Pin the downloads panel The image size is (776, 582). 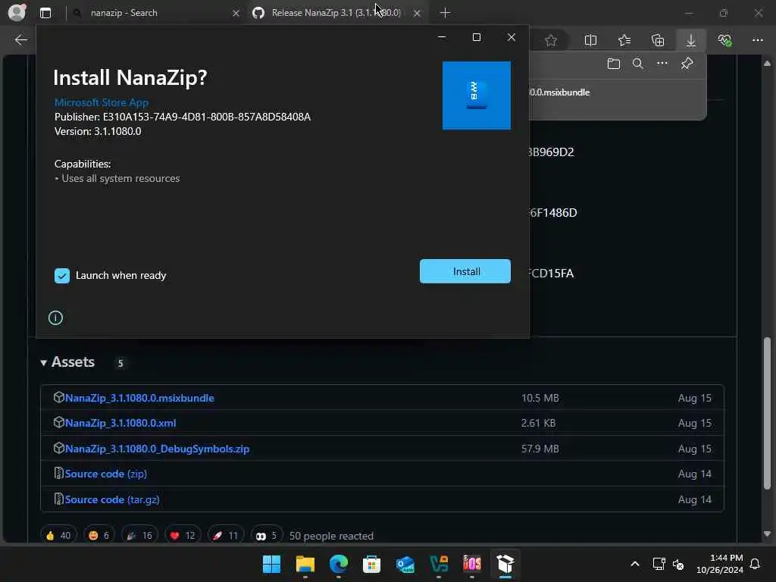coord(687,64)
